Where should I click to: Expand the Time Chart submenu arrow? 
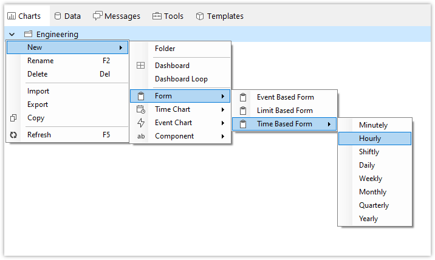pyautogui.click(x=223, y=109)
